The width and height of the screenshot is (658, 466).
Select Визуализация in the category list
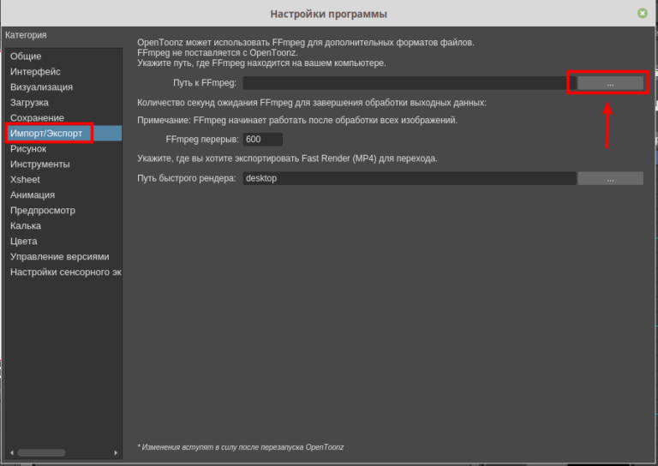[x=63, y=87]
